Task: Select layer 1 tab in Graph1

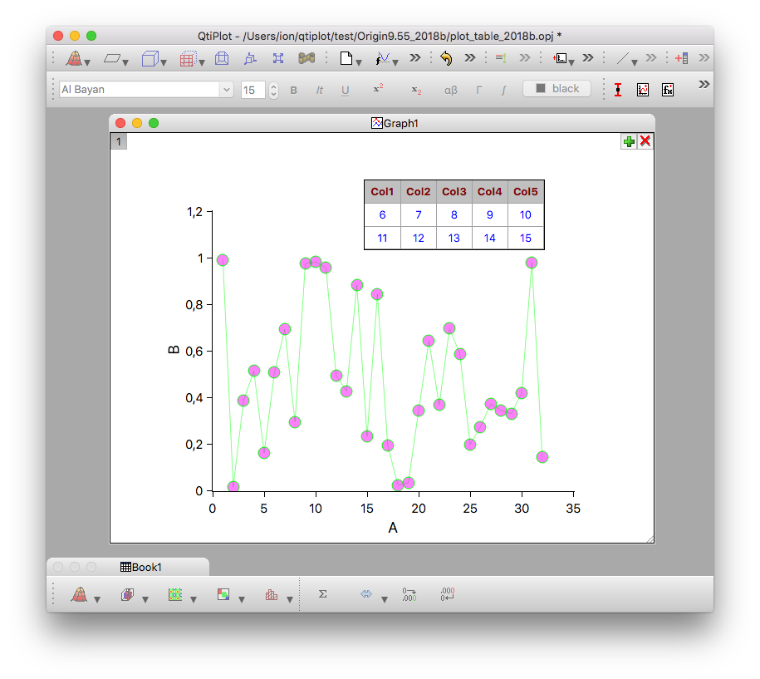Action: click(x=119, y=141)
